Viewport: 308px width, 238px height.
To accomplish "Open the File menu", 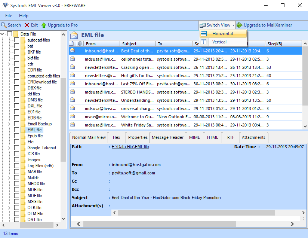I will click(x=9, y=16).
